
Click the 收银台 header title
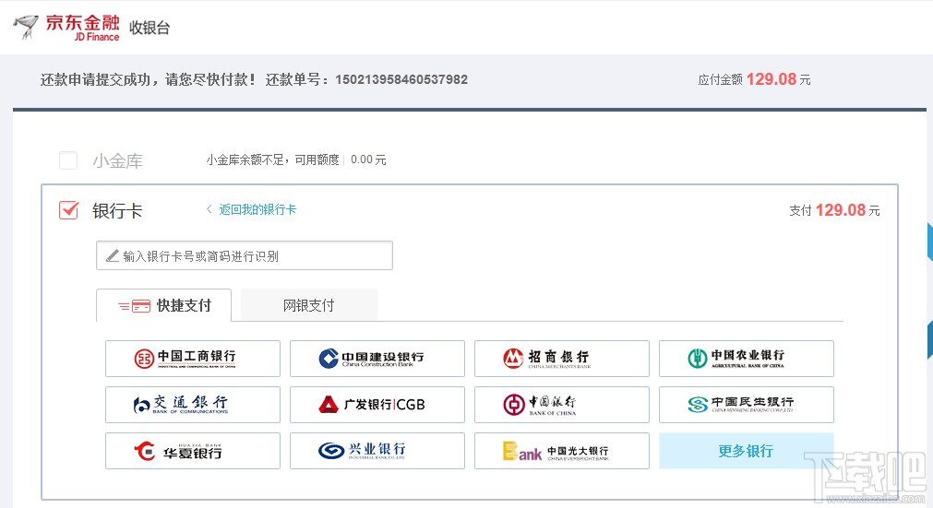click(150, 28)
